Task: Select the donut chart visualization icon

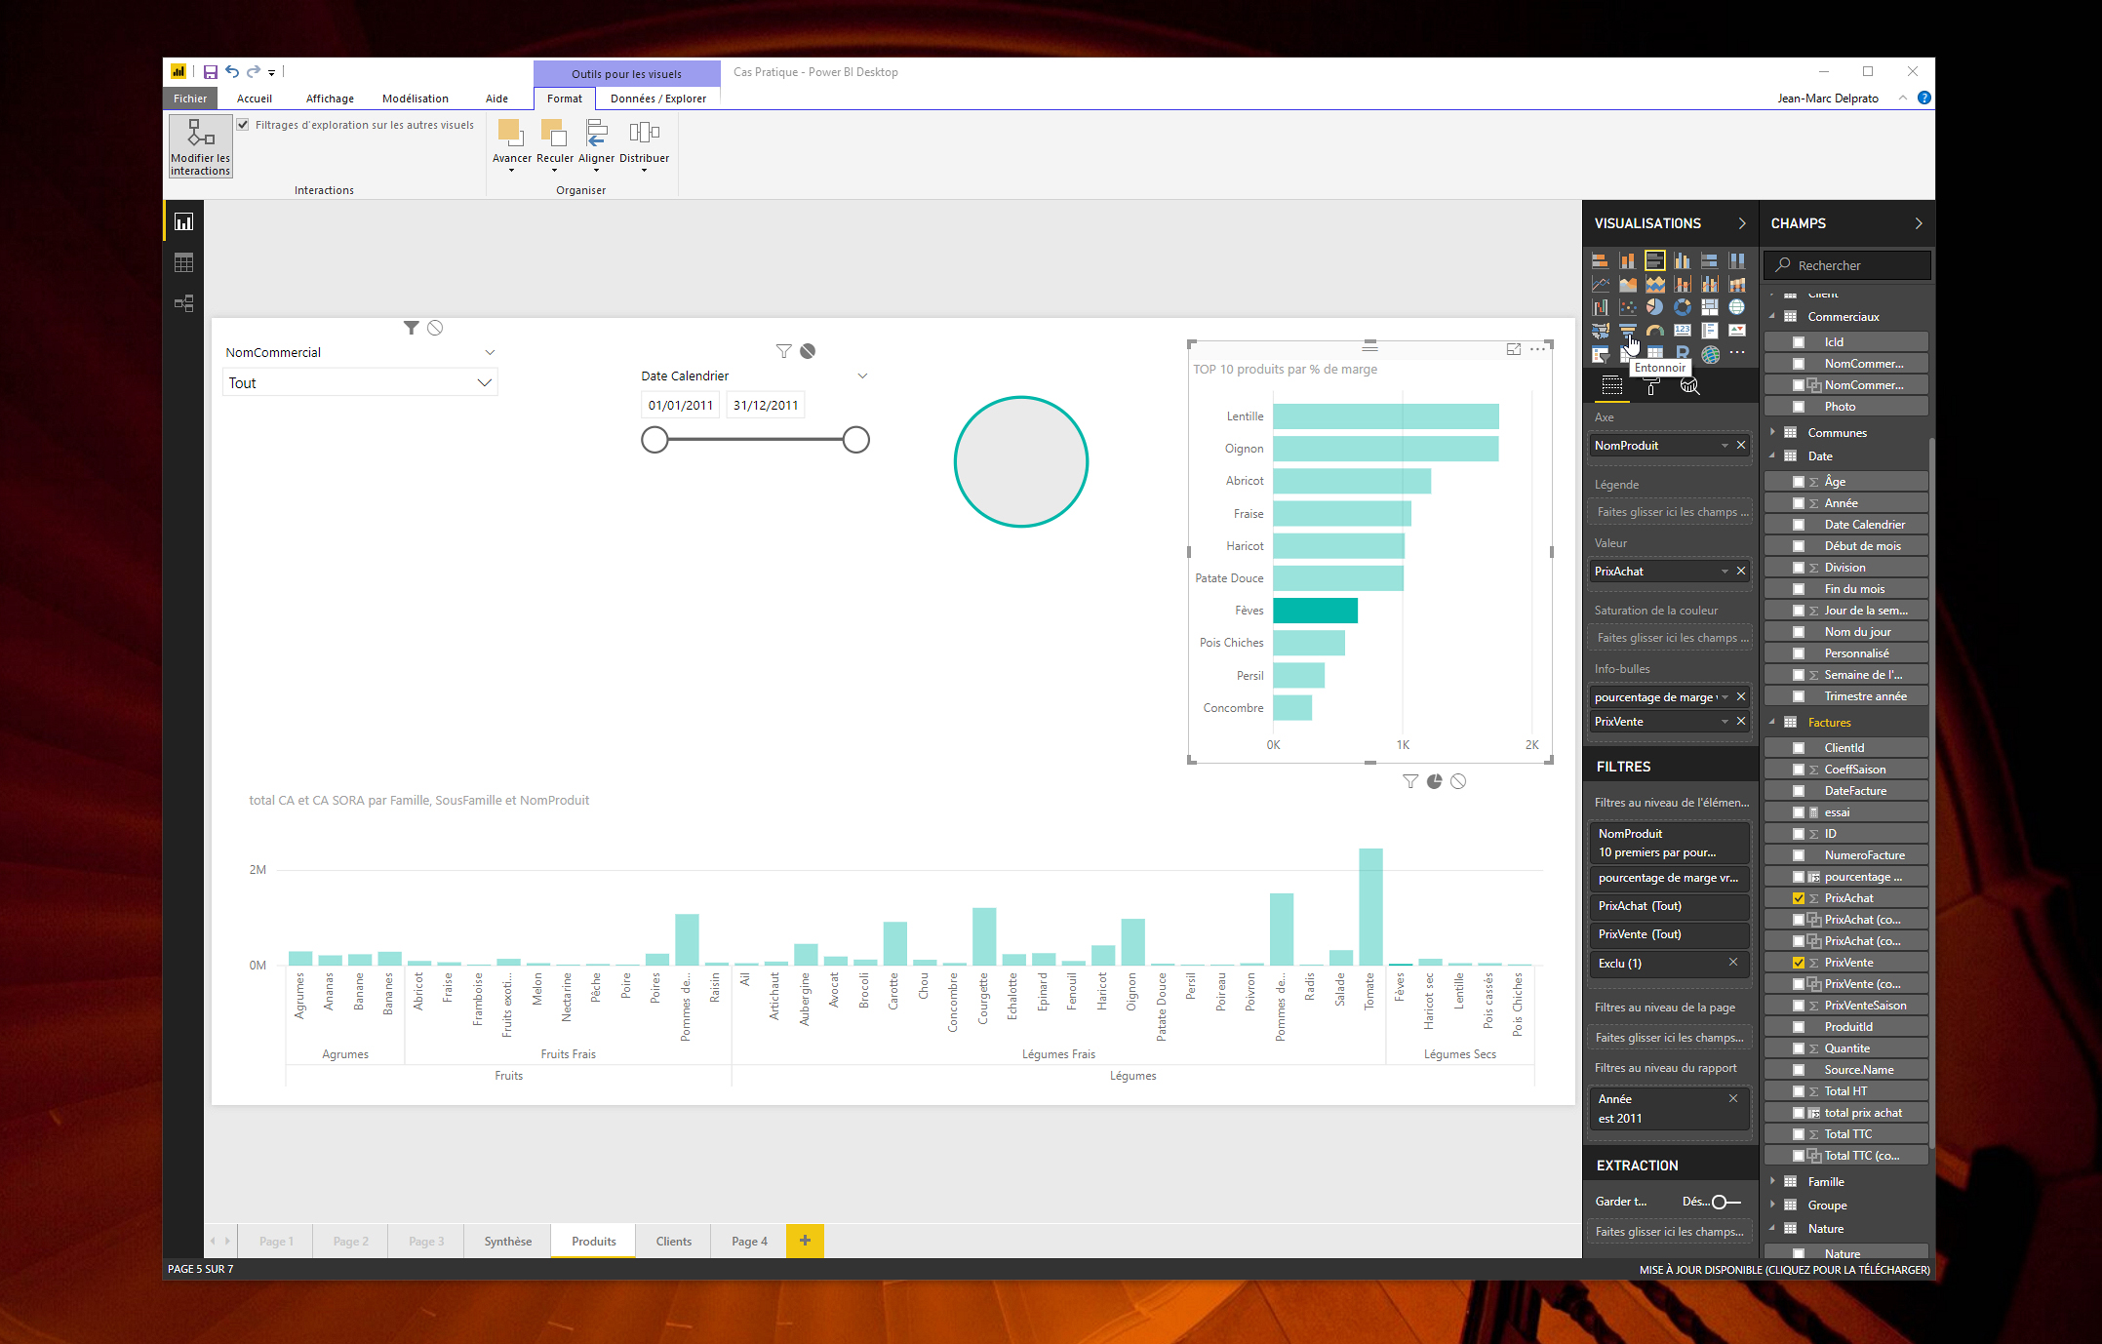Action: (x=1683, y=307)
